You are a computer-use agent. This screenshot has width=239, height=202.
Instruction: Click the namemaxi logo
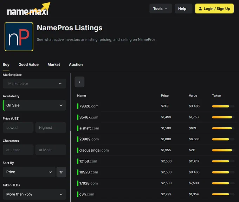28,9
